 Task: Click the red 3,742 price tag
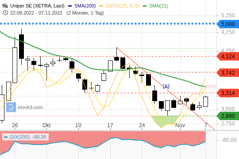pos(228,72)
